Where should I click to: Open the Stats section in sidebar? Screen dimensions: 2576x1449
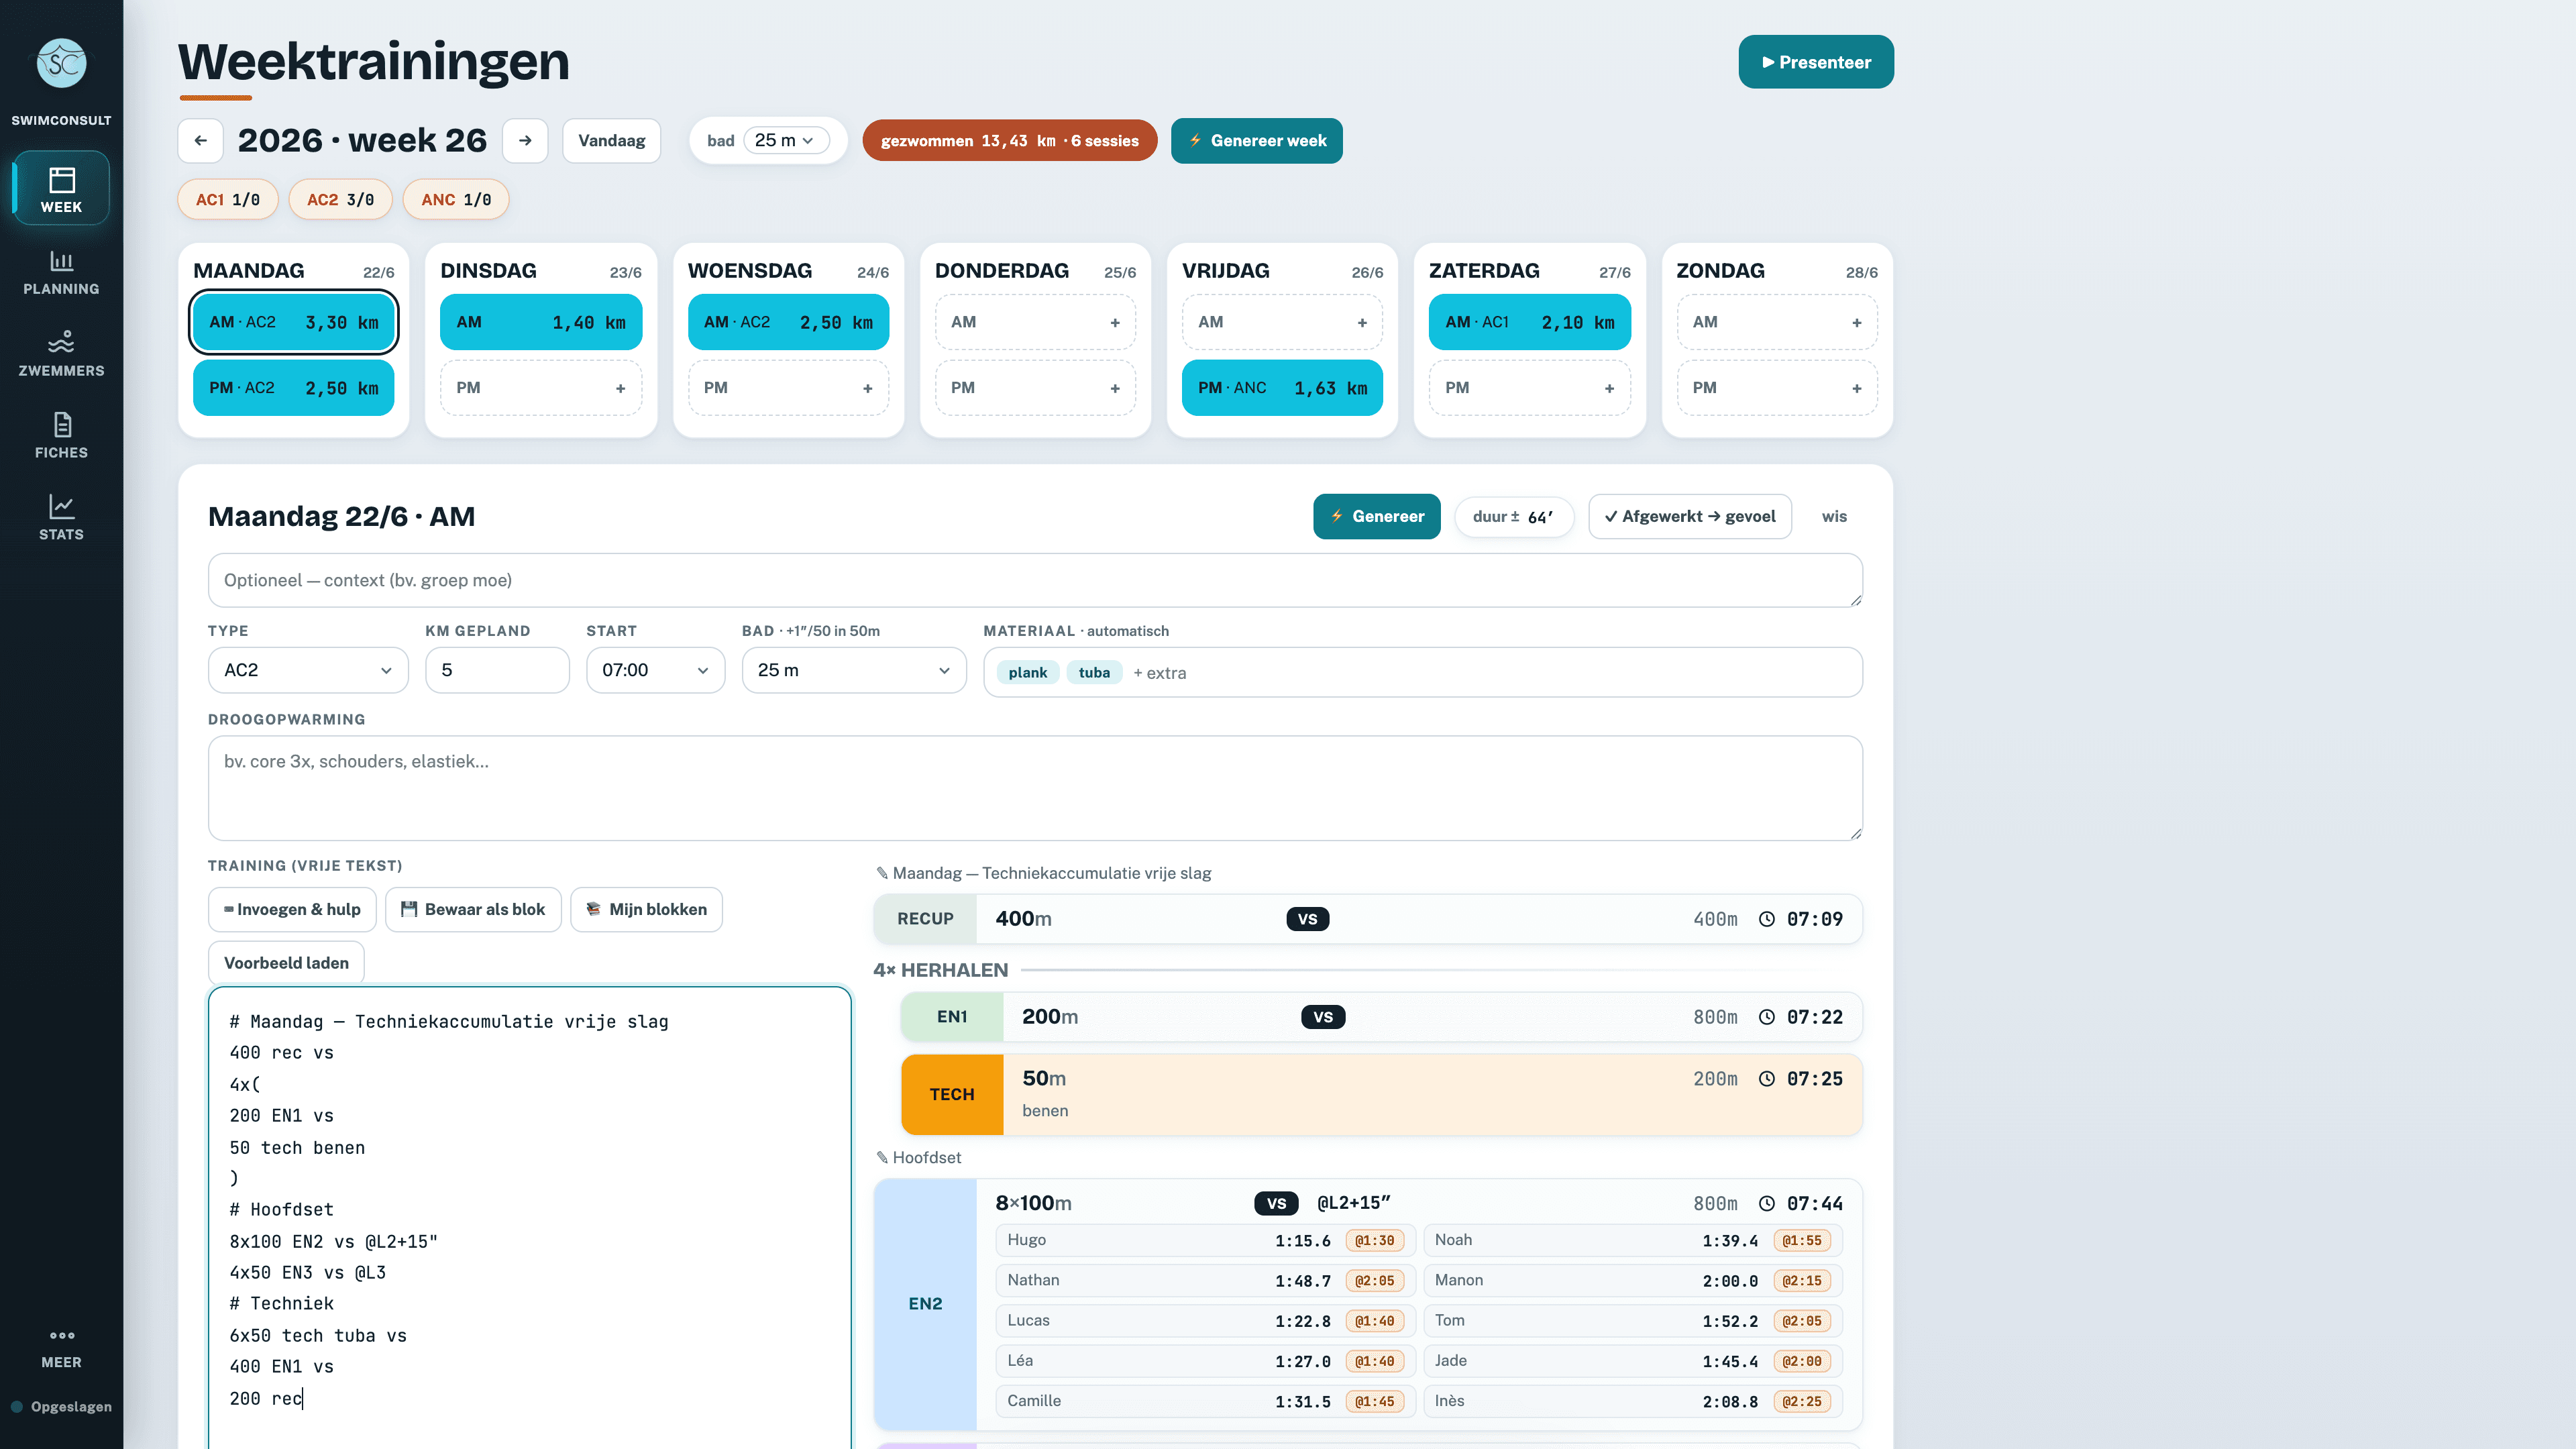click(61, 518)
